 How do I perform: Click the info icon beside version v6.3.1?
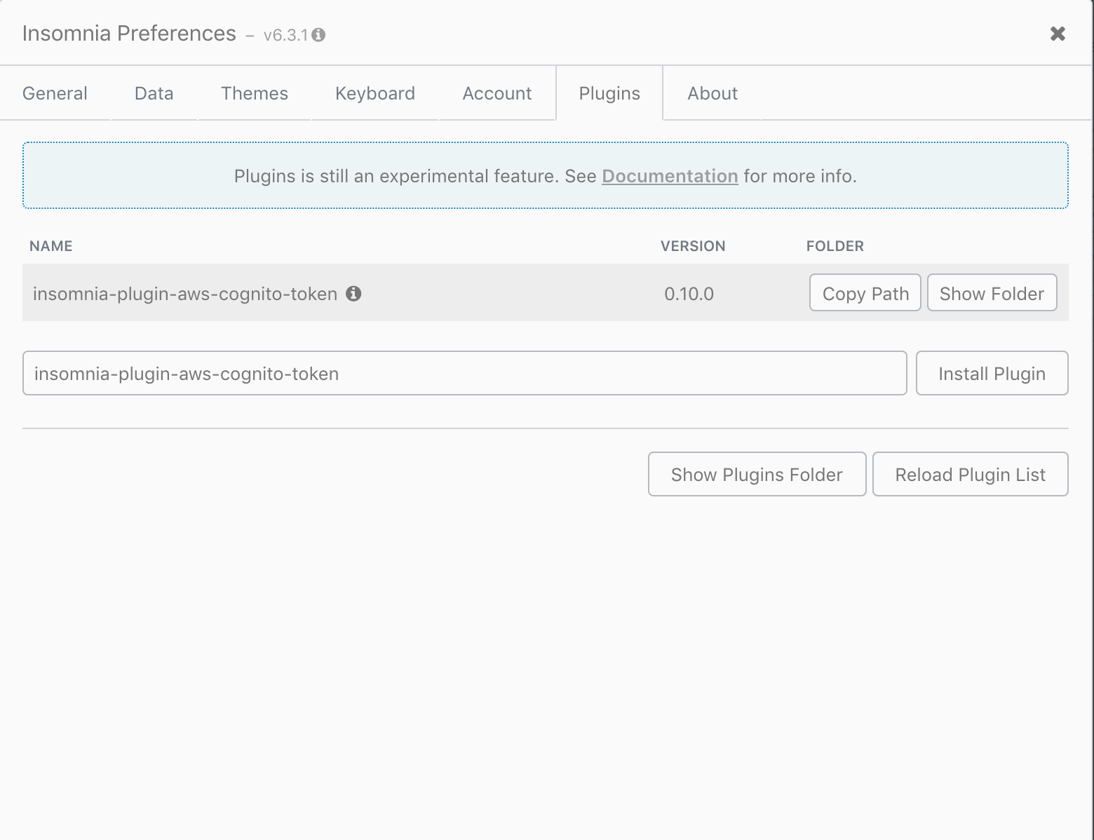tap(318, 35)
